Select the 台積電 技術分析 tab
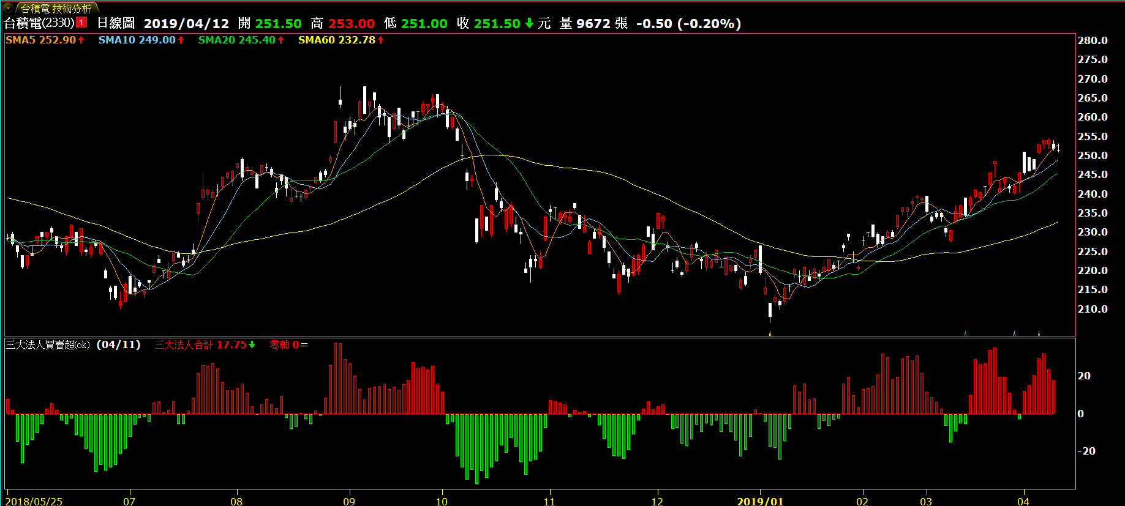 point(56,9)
